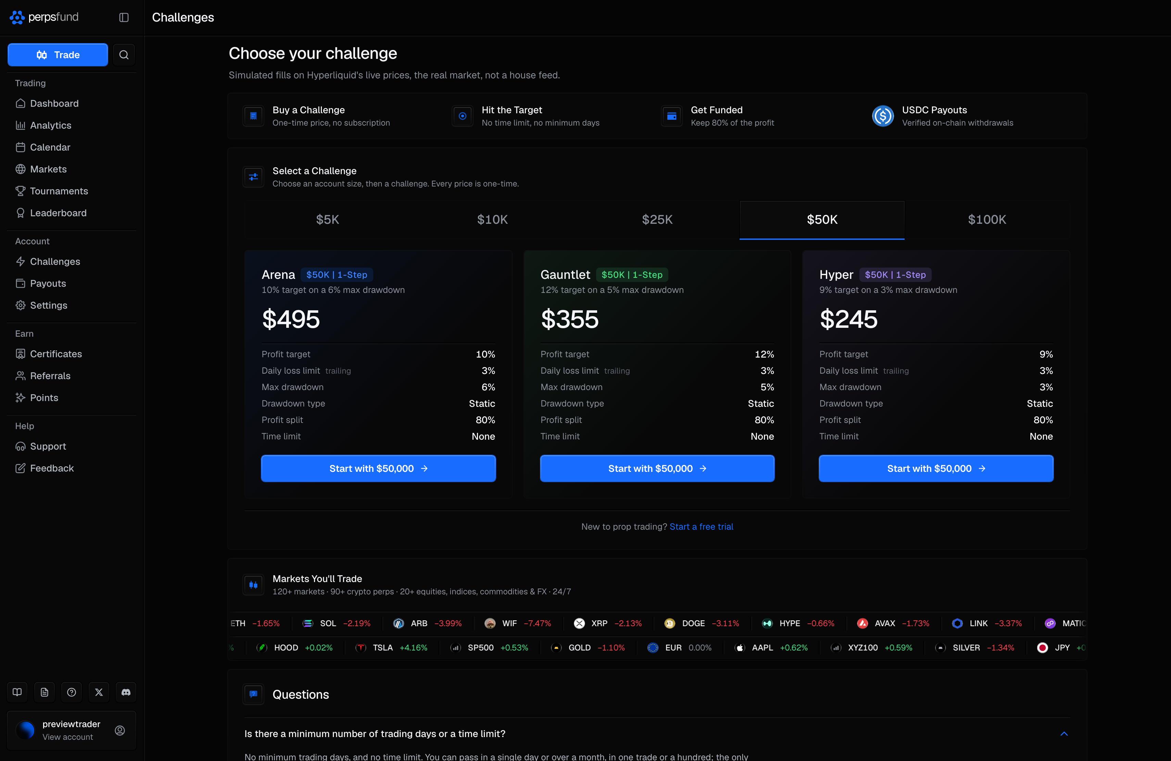Click the $495 Arena price
The width and height of the screenshot is (1171, 761).
[291, 319]
